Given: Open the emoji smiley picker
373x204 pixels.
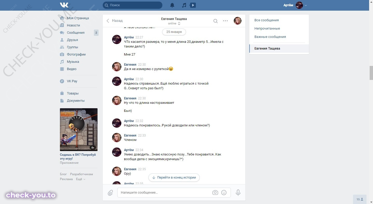Looking at the screenshot, I should pos(224,193).
